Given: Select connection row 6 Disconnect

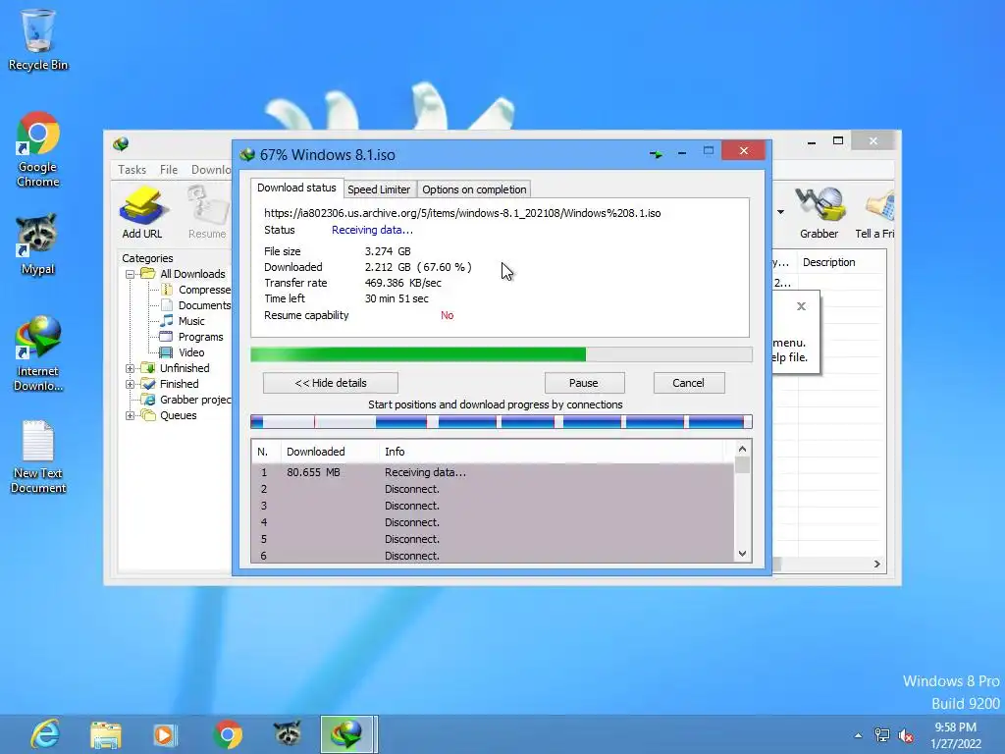Looking at the screenshot, I should [x=493, y=556].
